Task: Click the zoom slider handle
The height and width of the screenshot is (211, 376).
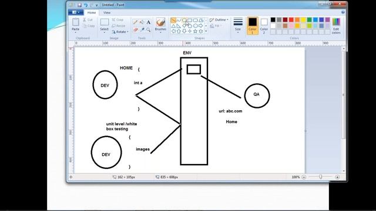Action: [x=321, y=177]
